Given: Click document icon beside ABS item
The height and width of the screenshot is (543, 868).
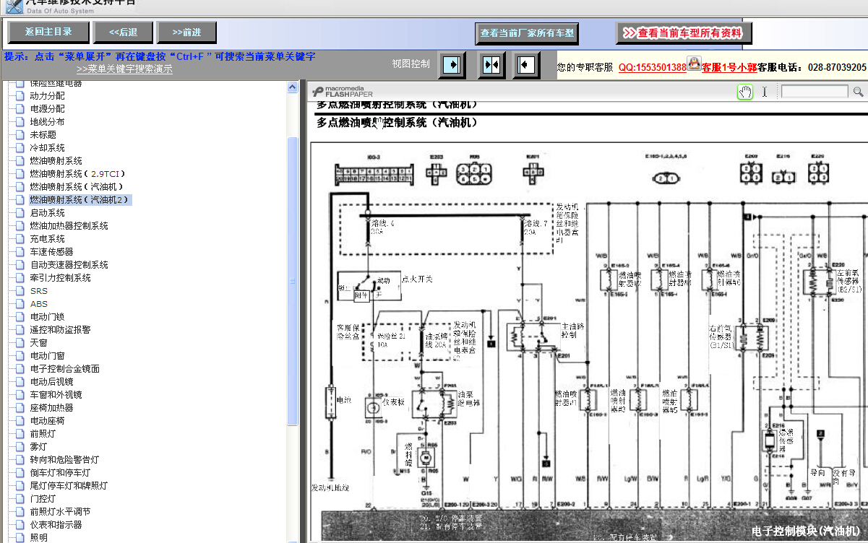Looking at the screenshot, I should (x=20, y=303).
